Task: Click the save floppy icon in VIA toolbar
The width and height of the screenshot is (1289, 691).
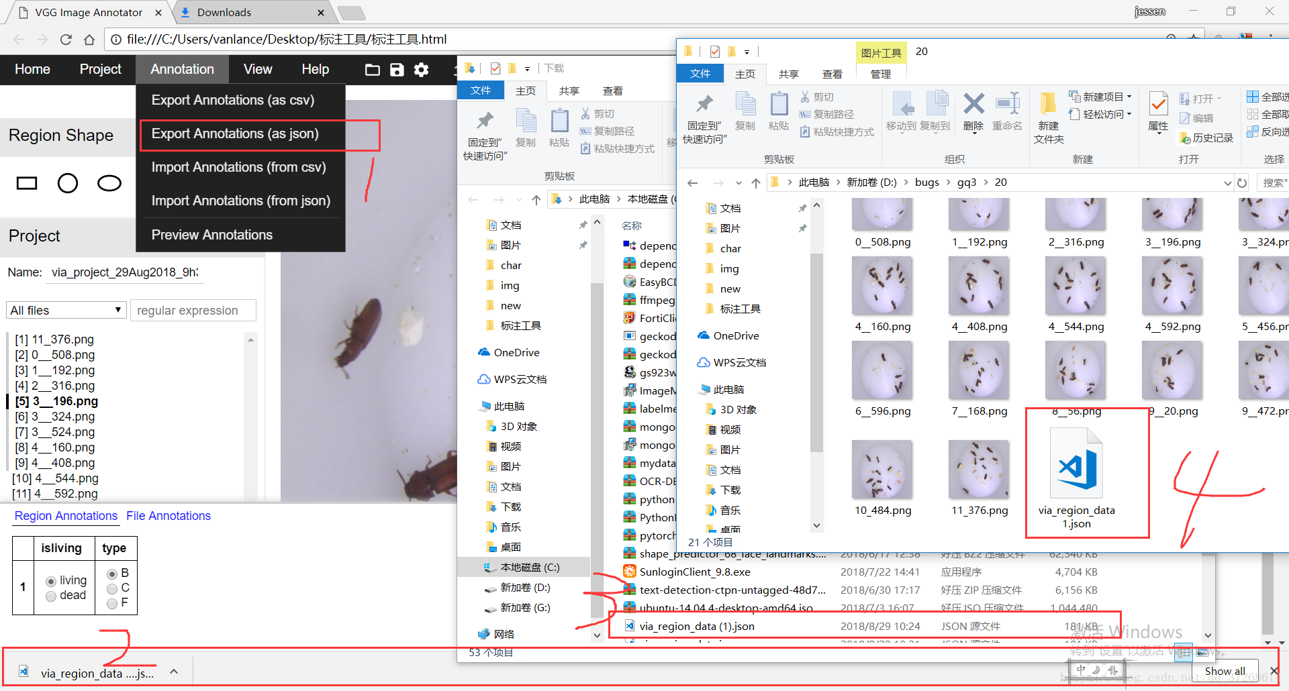Action: click(x=397, y=69)
